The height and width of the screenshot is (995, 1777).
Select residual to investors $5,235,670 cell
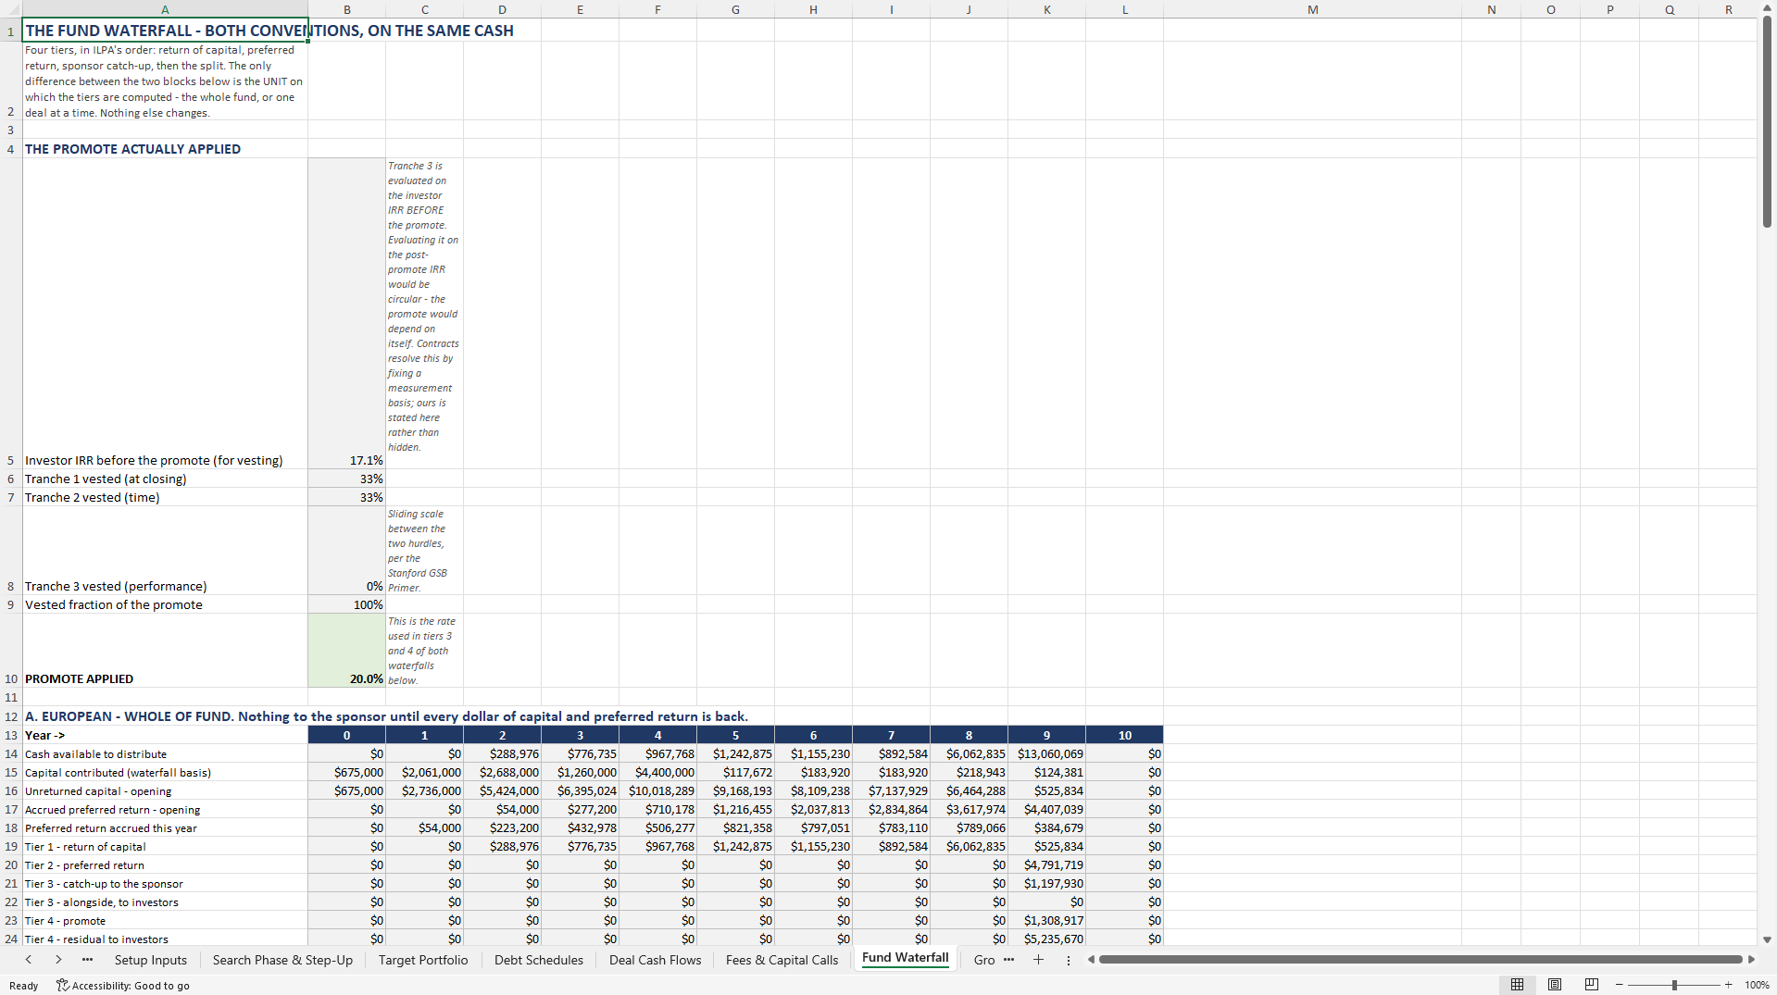pos(1046,939)
